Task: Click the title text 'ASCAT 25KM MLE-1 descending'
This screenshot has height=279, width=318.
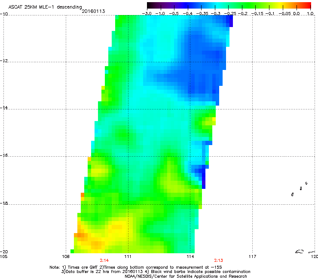Action: (x=45, y=7)
